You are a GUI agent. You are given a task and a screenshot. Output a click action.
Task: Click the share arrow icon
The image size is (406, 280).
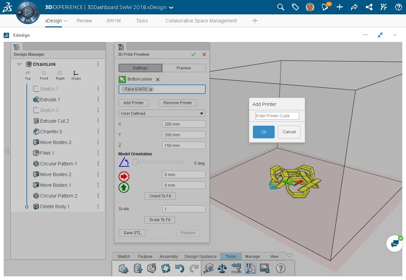tap(354, 7)
